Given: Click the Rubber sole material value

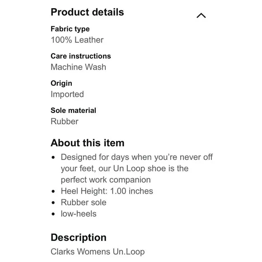Looking at the screenshot, I should point(65,122).
